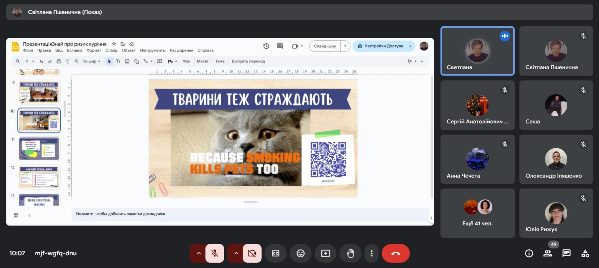This screenshot has width=599, height=268.
Task: Toggle closed captions
Action: 276,253
